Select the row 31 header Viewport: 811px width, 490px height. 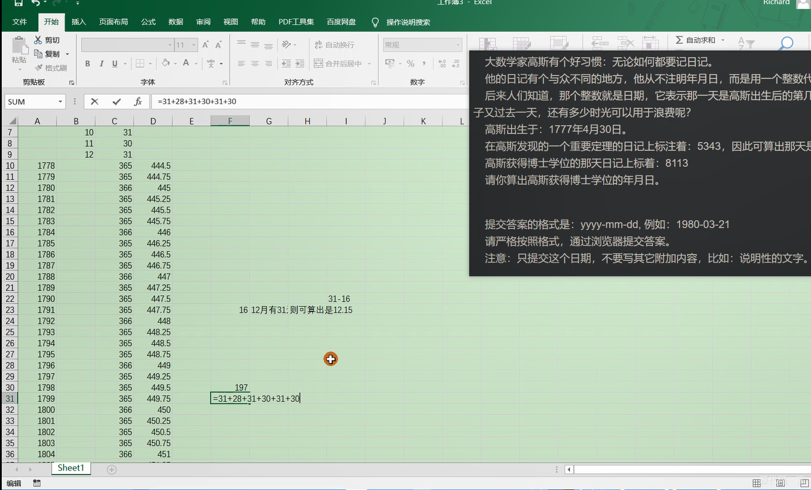pyautogui.click(x=10, y=398)
